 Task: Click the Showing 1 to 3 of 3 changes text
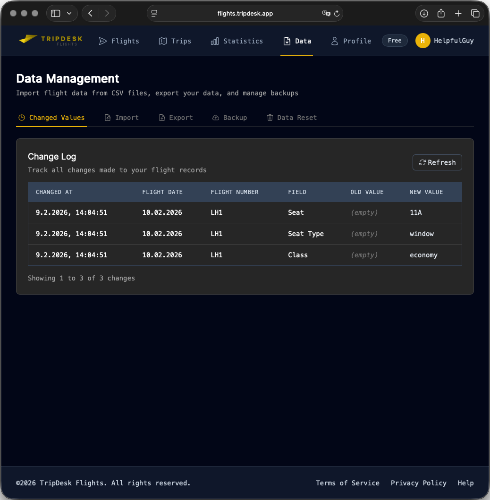pos(81,278)
